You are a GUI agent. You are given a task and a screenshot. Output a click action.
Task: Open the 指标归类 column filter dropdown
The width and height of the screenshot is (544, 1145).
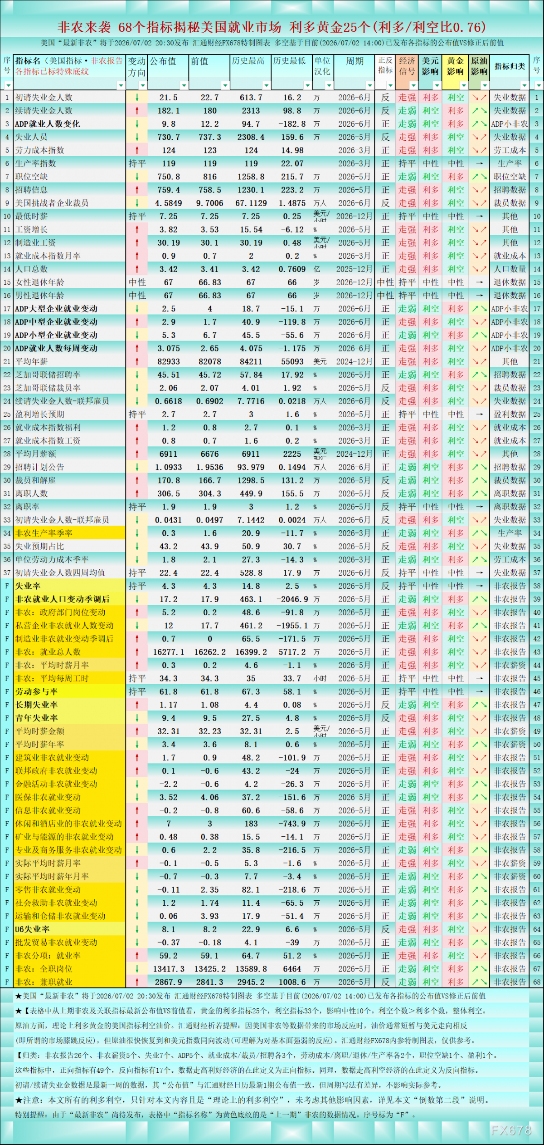pos(525,85)
